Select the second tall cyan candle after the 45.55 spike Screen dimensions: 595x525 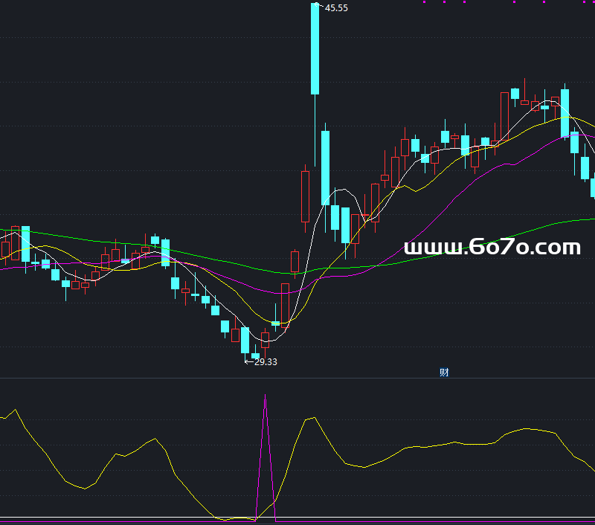pos(325,167)
